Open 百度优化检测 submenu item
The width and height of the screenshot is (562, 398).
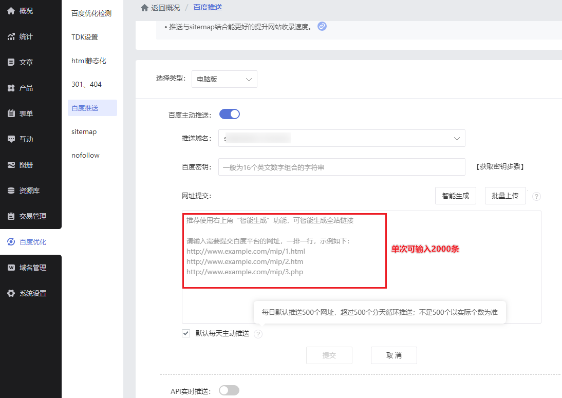(x=91, y=13)
